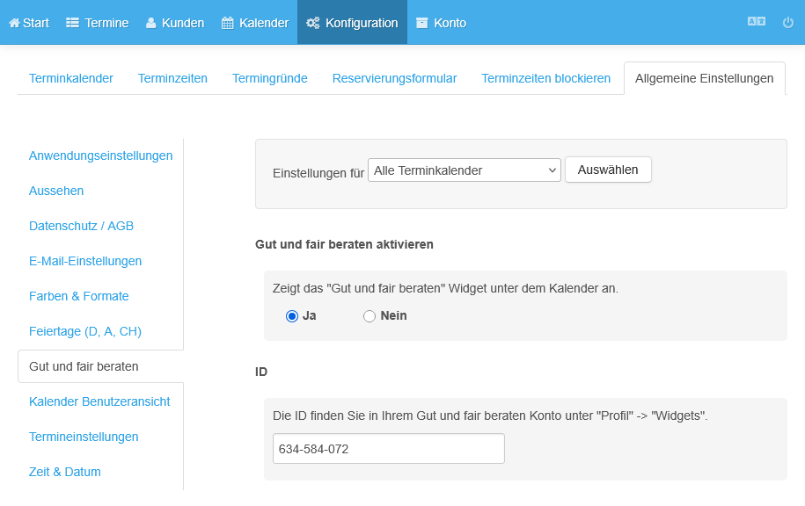Open Konto via the archive icon
Screen dimensions: 805x506
pyautogui.click(x=422, y=23)
